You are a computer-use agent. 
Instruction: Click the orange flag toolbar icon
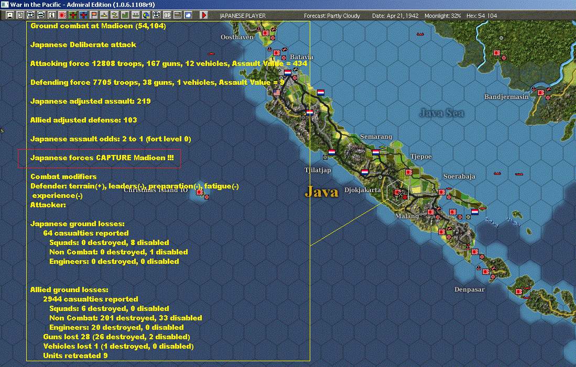tap(94, 15)
